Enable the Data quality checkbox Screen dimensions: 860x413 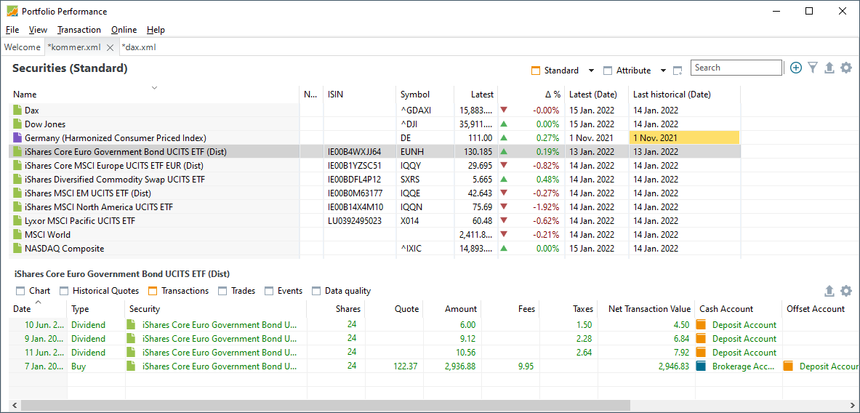pos(316,292)
